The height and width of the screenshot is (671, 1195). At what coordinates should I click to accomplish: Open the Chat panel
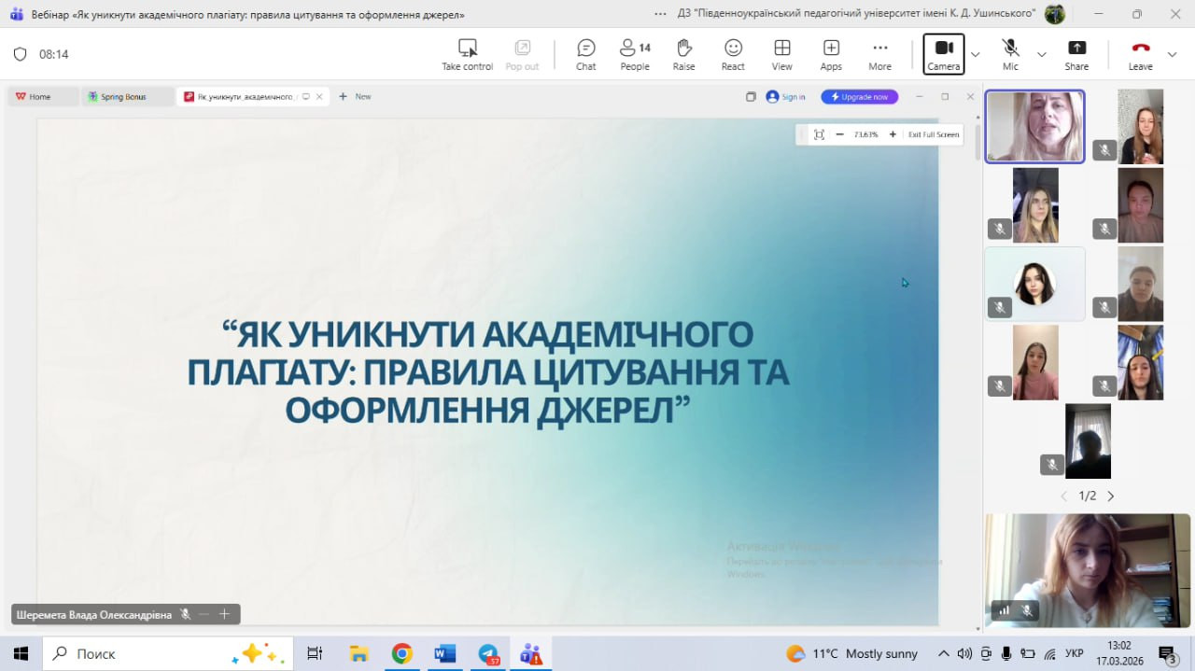[585, 54]
